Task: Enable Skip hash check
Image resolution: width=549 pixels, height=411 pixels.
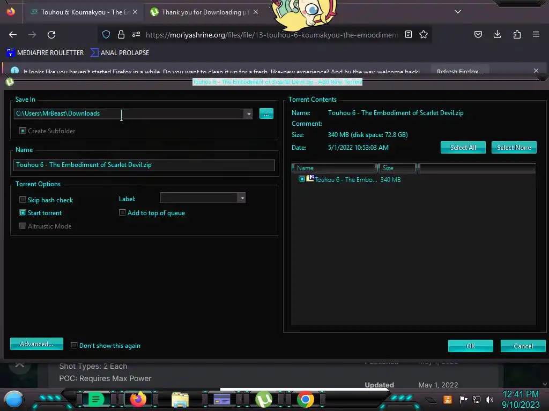Action: 23,200
